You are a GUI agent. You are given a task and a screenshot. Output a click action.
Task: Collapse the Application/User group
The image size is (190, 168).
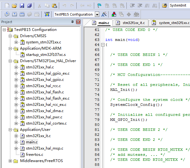click(x=10, y=130)
